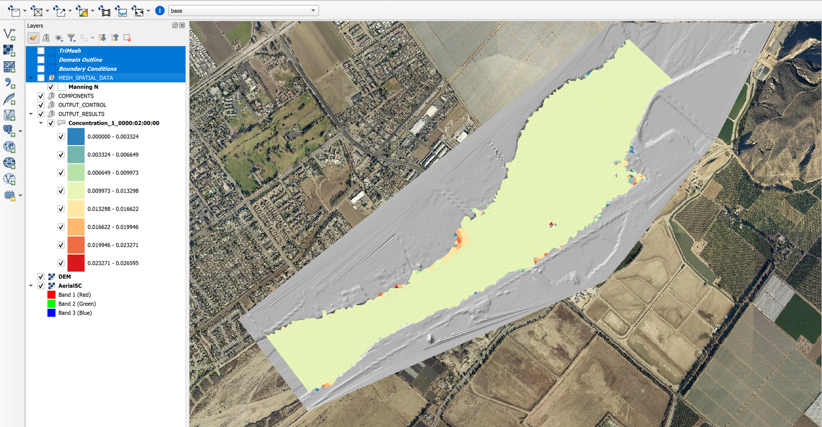Click the Add Vector Layer icon
This screenshot has width=822, height=427.
[x=9, y=34]
